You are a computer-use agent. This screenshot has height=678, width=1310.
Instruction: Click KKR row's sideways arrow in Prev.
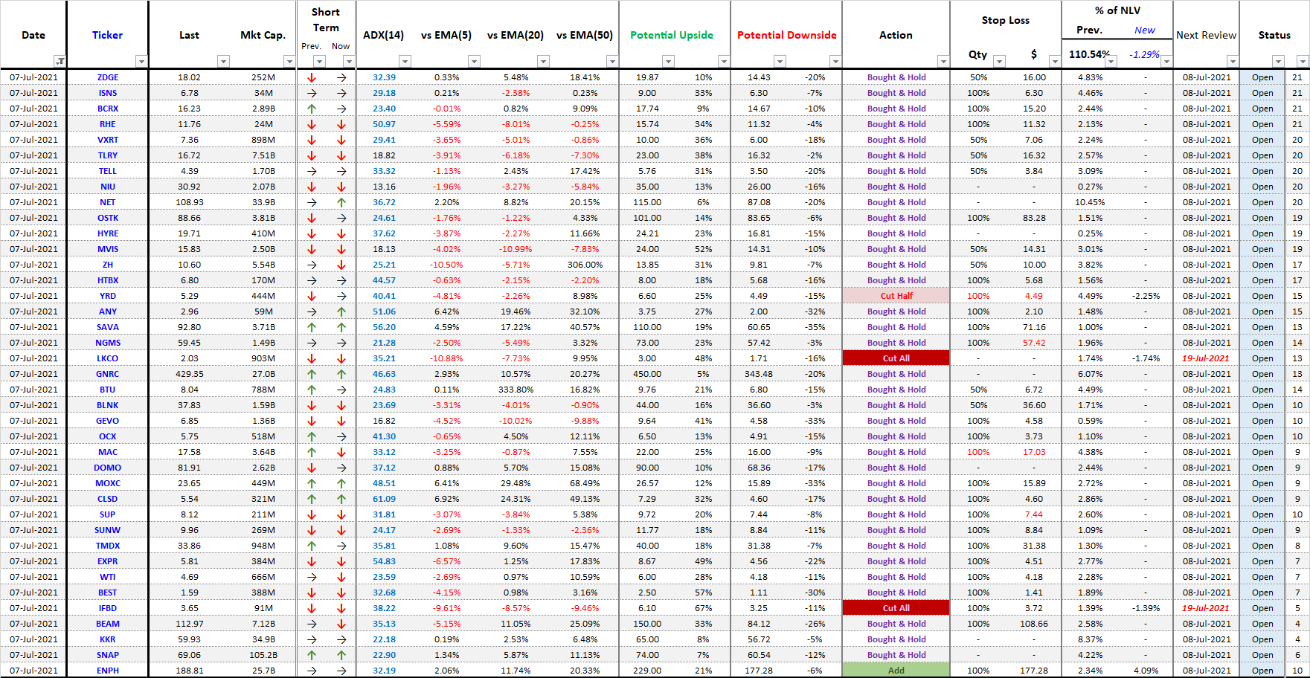[312, 639]
